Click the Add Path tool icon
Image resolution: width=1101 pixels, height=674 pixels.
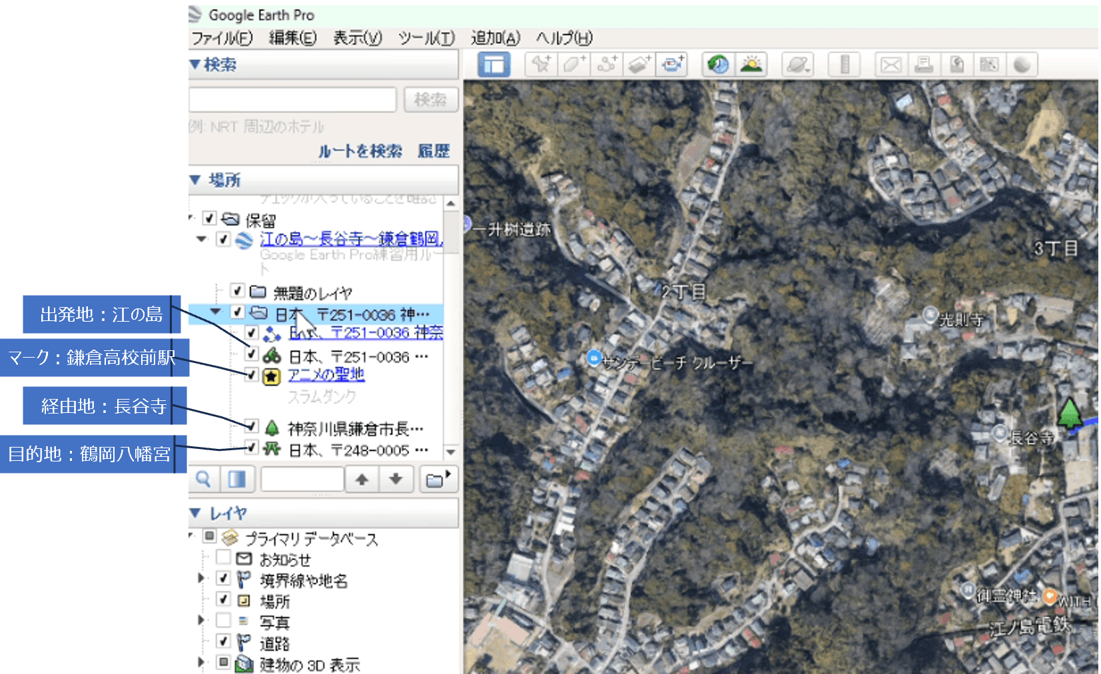[x=606, y=65]
